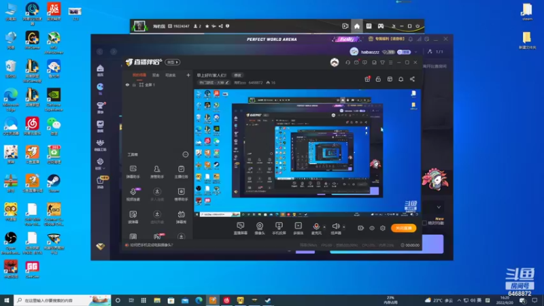Open the phone camera help link at bottom
This screenshot has height=306, width=544.
[152, 245]
